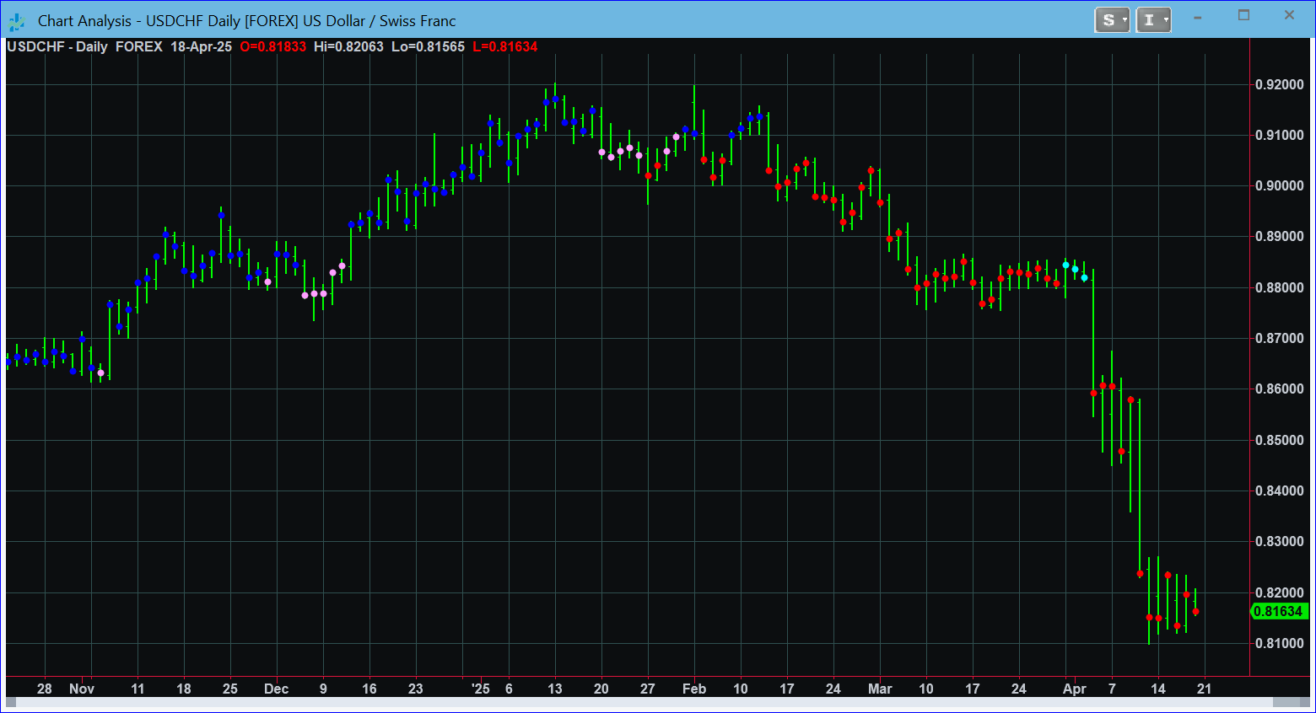Viewport: 1316px width, 713px height.
Task: Click the 'USDCHF - Daily' status line label
Action: [x=57, y=47]
